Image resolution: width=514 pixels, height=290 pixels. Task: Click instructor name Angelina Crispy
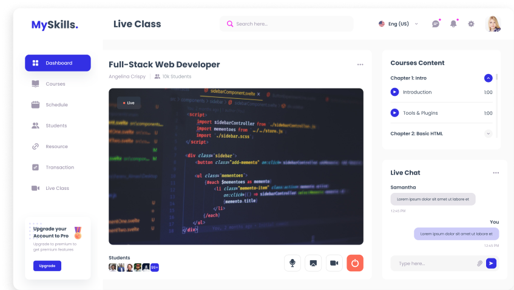(x=127, y=76)
